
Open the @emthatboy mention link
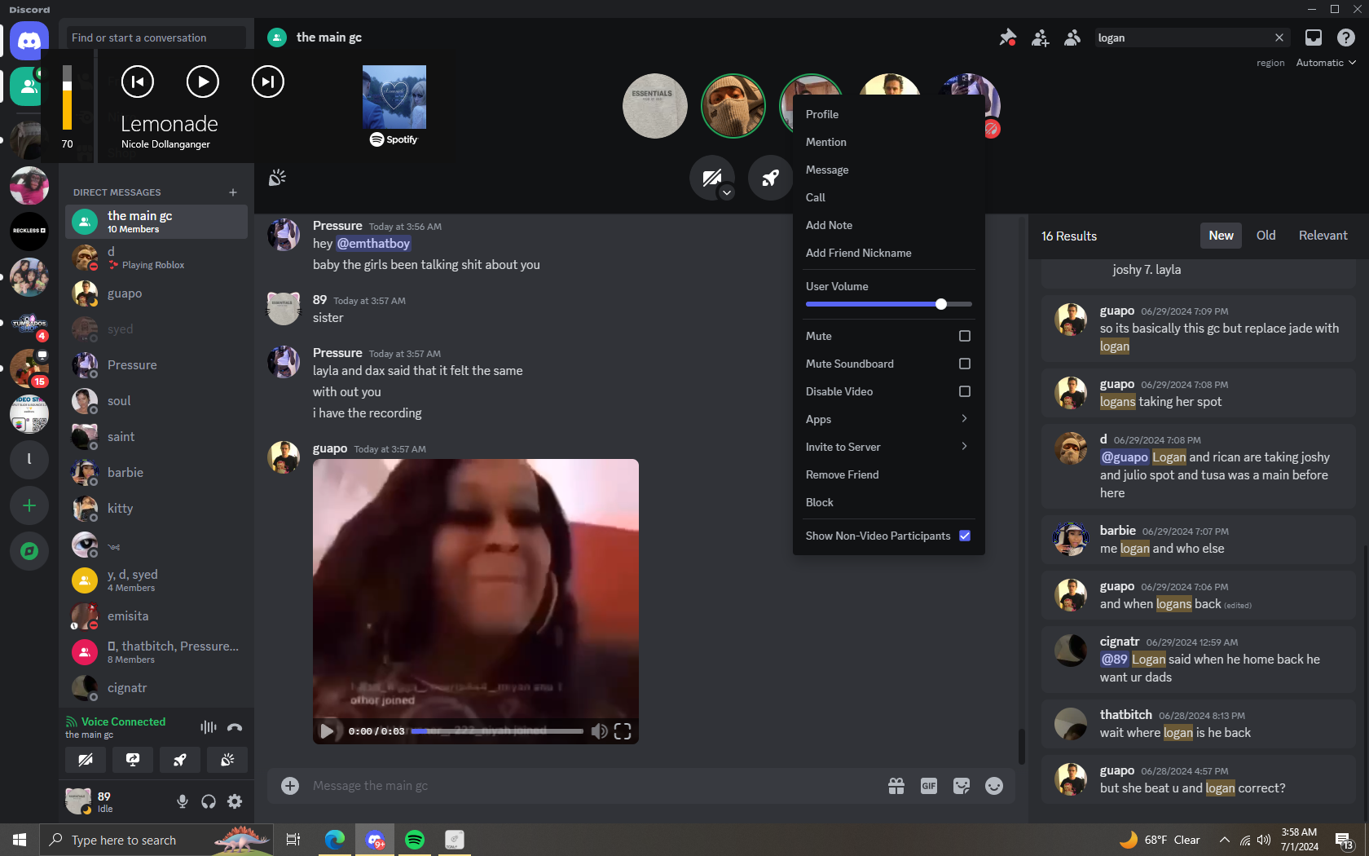click(x=373, y=244)
